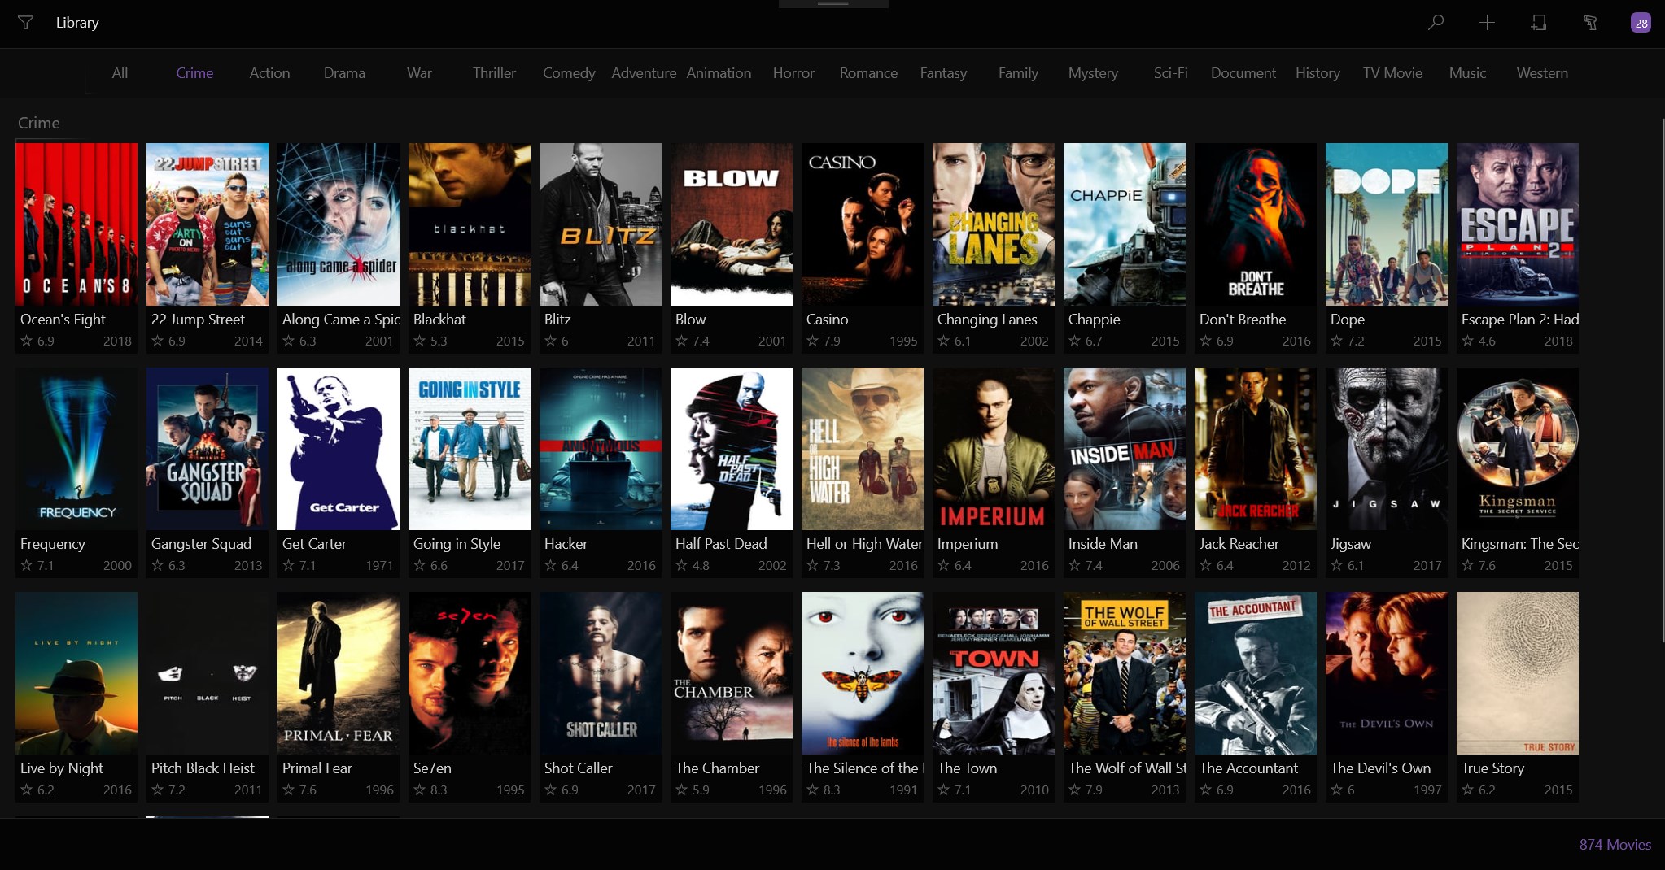1665x870 pixels.
Task: Click the plus icon to add a movie
Action: point(1487,23)
